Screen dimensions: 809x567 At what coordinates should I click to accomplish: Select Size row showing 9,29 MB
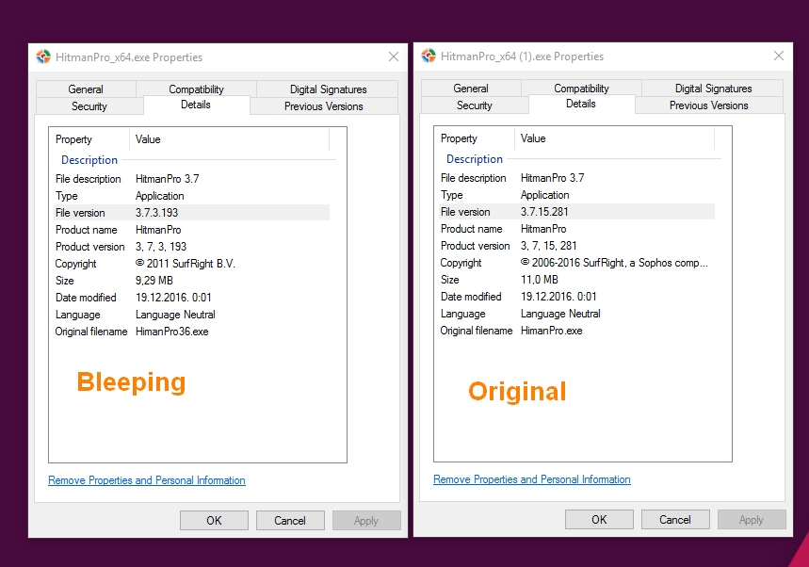coord(192,281)
